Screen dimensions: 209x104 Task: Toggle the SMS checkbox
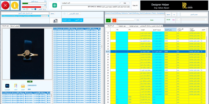(27, 9)
